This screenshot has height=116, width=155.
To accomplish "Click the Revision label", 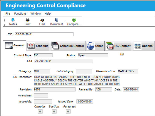I will click(x=26, y=89).
